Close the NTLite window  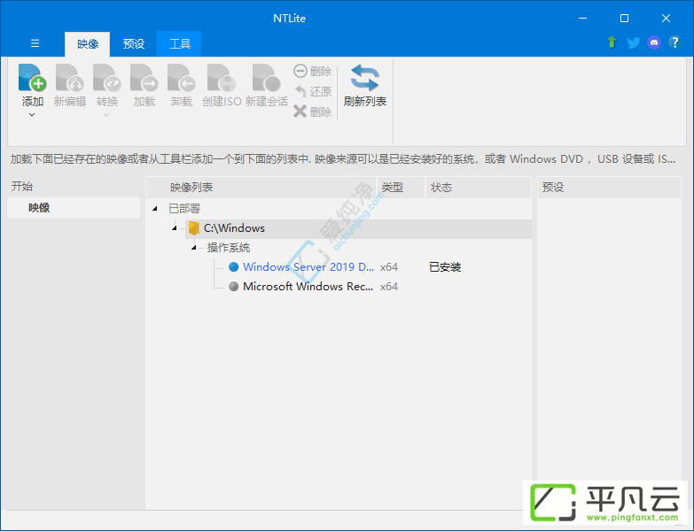click(x=667, y=18)
